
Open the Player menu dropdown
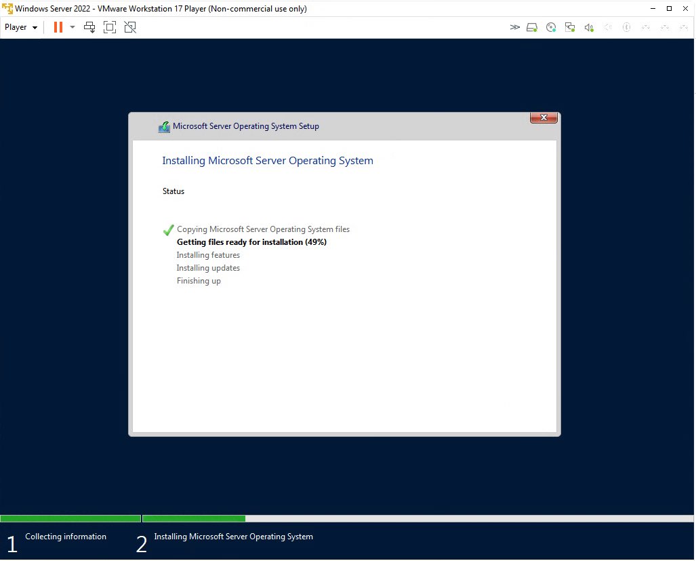[x=21, y=27]
